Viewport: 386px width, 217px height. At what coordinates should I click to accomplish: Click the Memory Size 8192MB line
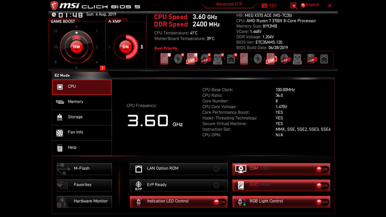tap(257, 26)
